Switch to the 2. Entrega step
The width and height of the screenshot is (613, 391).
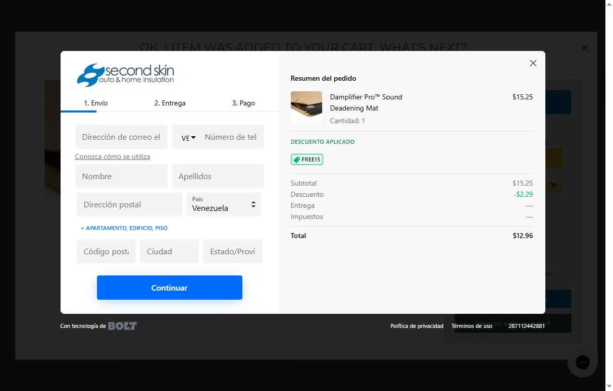pos(170,103)
